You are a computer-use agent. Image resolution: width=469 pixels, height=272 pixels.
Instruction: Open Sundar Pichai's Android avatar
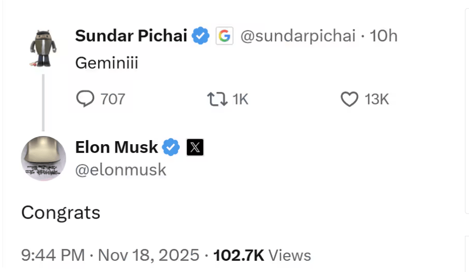[x=42, y=49]
